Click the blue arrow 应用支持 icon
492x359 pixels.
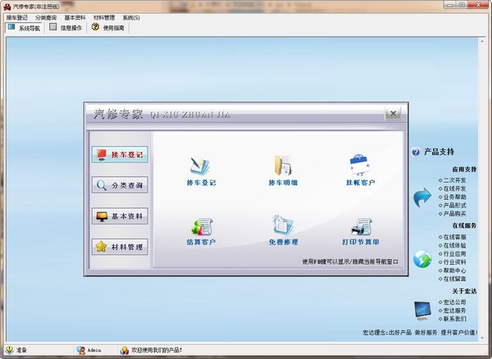(421, 197)
